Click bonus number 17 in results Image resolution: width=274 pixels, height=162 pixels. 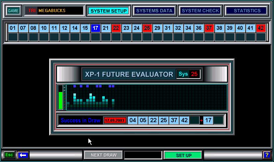(x=208, y=120)
